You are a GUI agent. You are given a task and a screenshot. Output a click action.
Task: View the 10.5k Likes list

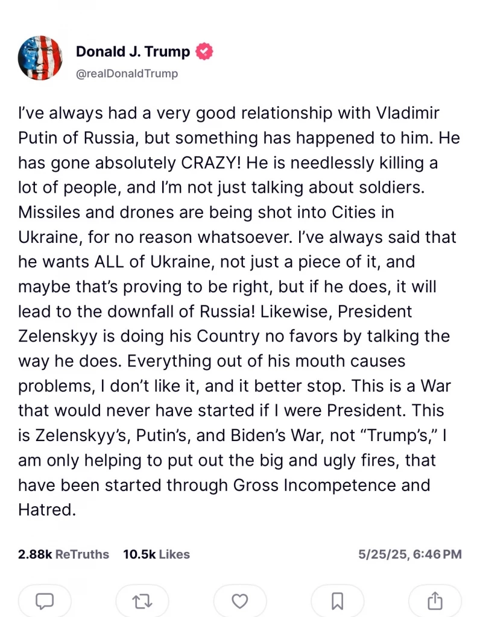[156, 554]
